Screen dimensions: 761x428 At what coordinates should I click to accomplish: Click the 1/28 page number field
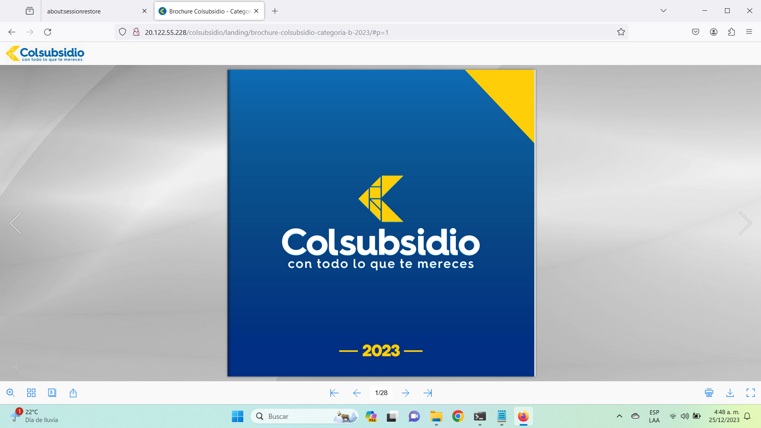point(381,393)
